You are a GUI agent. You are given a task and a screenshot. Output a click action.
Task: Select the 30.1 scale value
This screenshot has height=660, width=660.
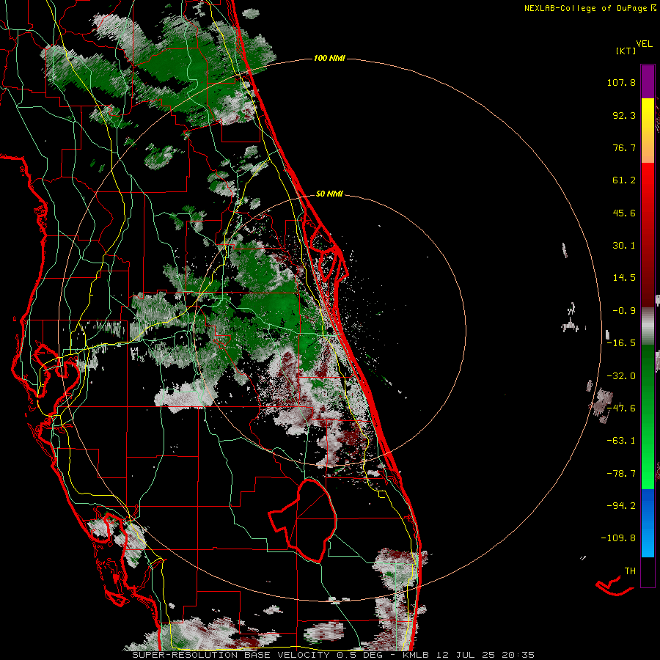[624, 246]
